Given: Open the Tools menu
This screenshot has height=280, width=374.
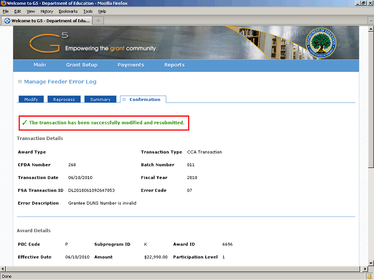Looking at the screenshot, I should click(x=88, y=12).
